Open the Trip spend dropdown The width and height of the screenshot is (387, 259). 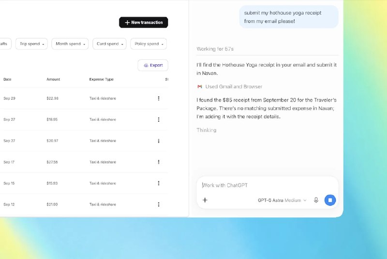pos(31,44)
